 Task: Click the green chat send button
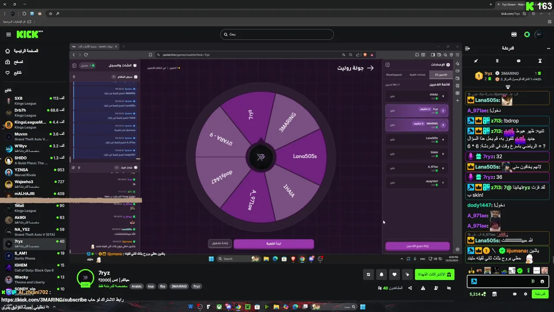tap(540, 294)
